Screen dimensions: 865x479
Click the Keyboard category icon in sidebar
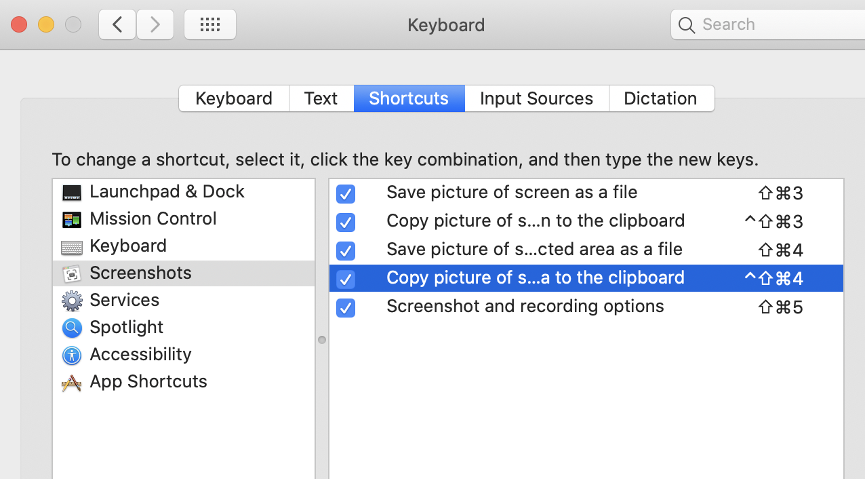[72, 247]
